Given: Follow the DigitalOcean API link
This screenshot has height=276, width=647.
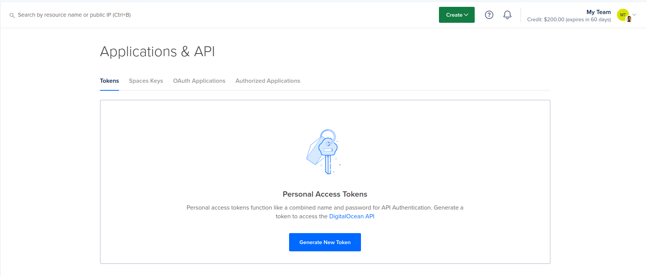Looking at the screenshot, I should 351,216.
